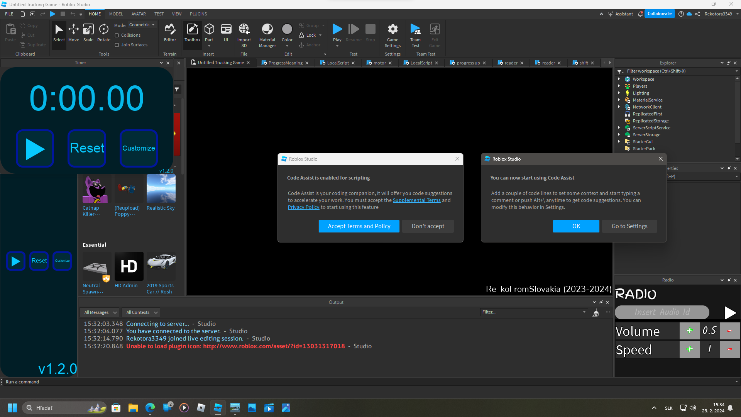This screenshot has width=741, height=417.
Task: Switch to the AVATAR ribbon tab
Action: [x=139, y=14]
